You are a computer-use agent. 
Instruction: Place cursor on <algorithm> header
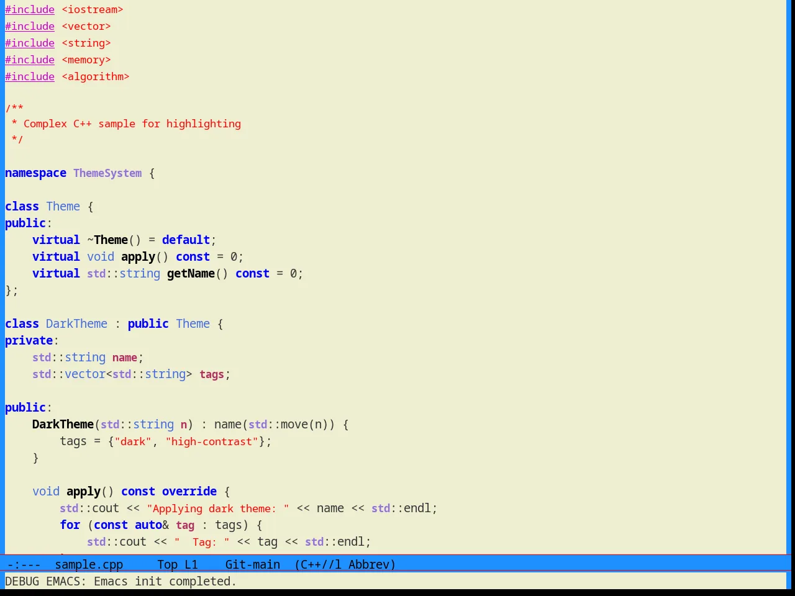[96, 76]
